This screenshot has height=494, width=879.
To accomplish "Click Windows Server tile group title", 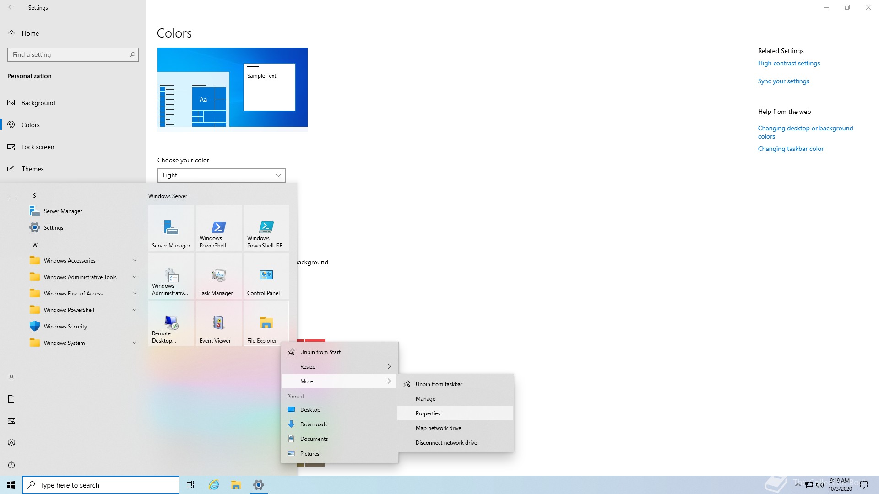I will coord(168,196).
